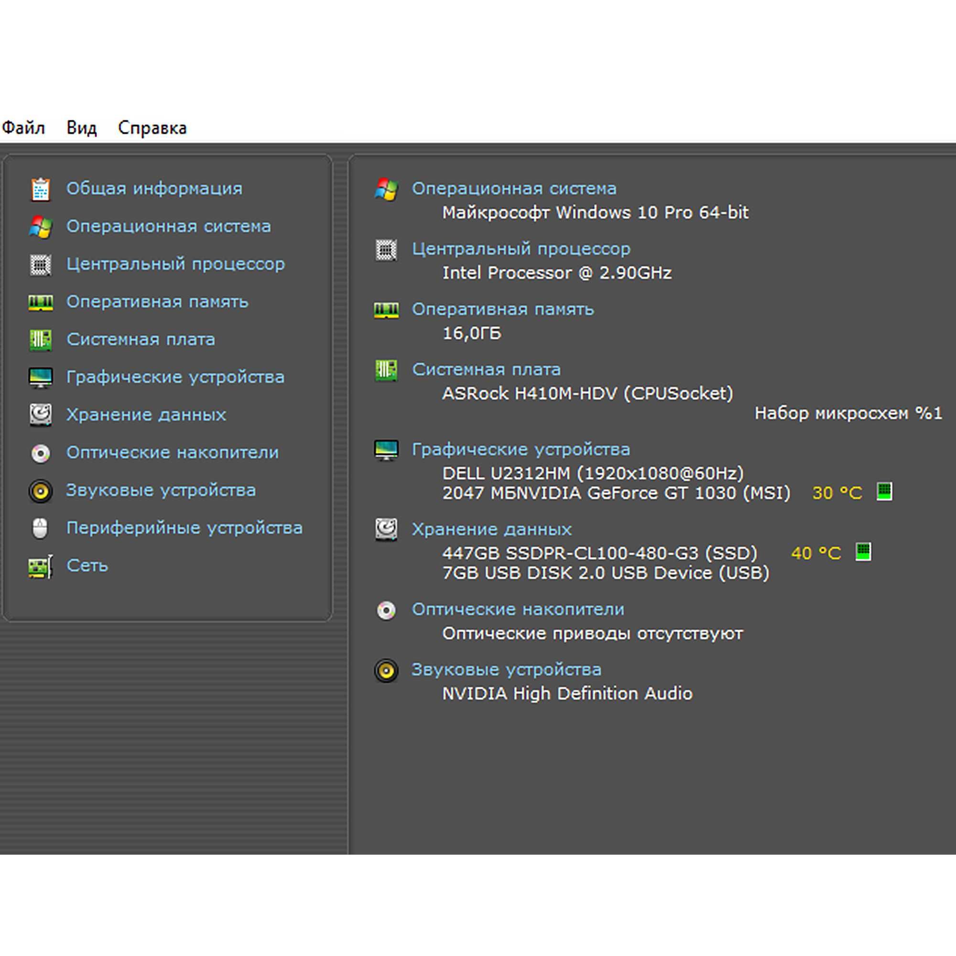Click the mouse icon for peripherals
This screenshot has height=956, width=956.
[40, 529]
